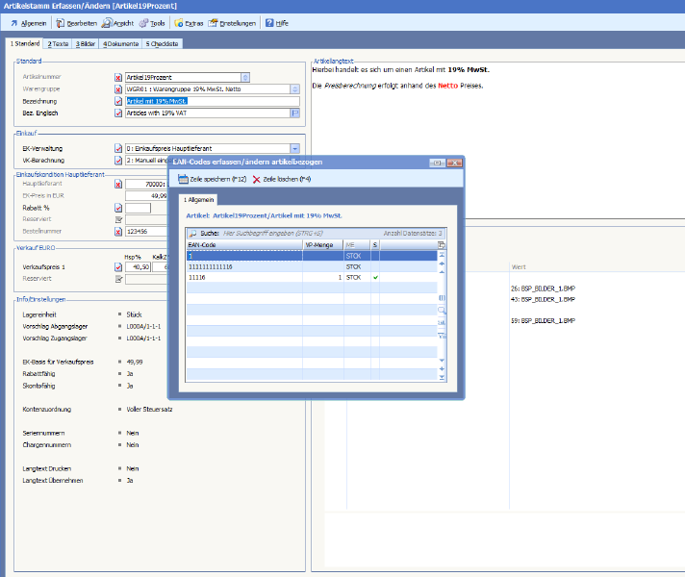Click the red X Zeile löschen icon
Viewport: 685px width, 577px height.
pos(256,180)
